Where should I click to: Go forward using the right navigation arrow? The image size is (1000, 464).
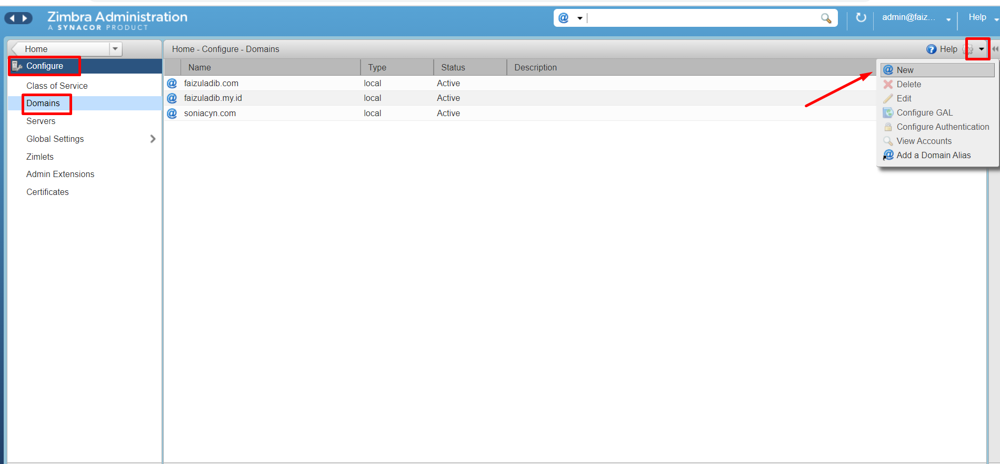pos(25,18)
